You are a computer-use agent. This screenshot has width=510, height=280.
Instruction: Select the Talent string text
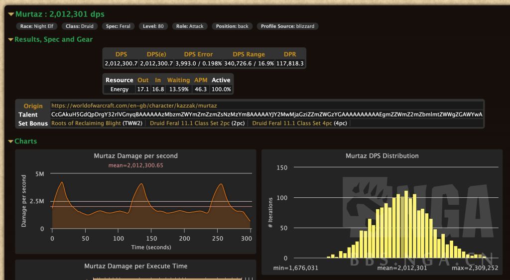pyautogui.click(x=266, y=115)
